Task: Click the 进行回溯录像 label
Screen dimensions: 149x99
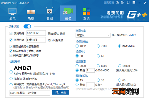Action: (x=55, y=40)
